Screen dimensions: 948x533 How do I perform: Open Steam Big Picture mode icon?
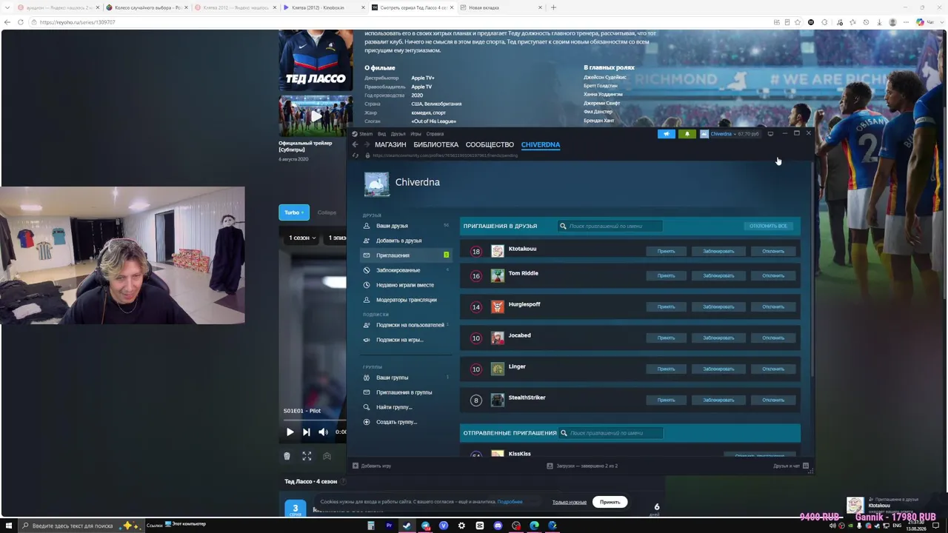pos(770,134)
